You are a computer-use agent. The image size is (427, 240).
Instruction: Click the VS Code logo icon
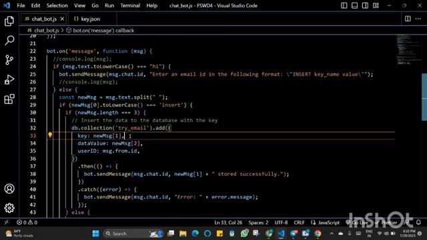point(7,5)
